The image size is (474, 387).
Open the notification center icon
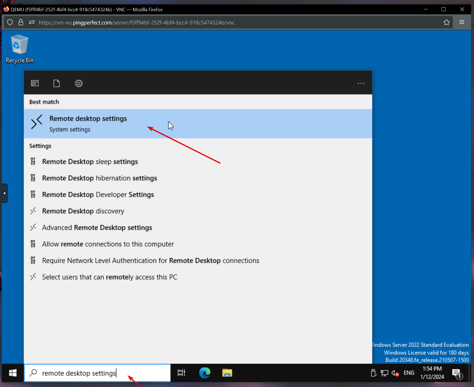(457, 373)
